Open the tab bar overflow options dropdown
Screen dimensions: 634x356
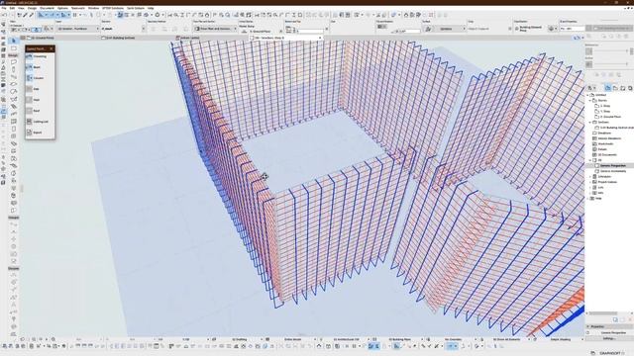tap(579, 38)
